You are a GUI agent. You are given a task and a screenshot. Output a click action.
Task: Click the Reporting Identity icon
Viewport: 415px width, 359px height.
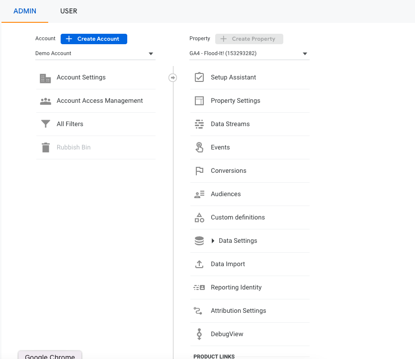[199, 287]
